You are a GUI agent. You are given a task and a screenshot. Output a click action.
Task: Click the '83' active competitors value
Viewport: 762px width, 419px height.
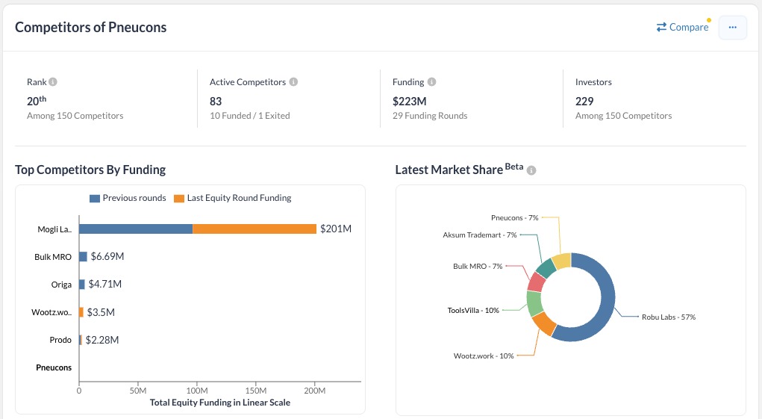pos(216,101)
